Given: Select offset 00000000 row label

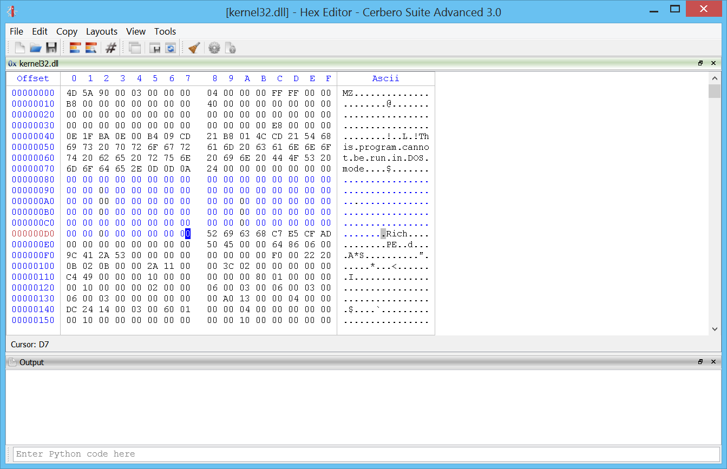Looking at the screenshot, I should pos(33,93).
